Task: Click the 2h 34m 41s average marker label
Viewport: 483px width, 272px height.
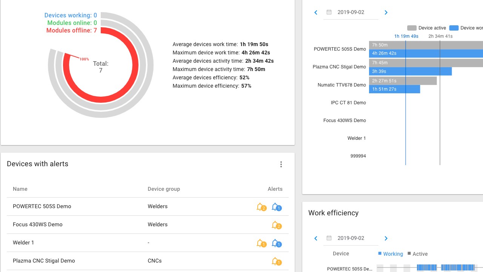Action: 440,36
